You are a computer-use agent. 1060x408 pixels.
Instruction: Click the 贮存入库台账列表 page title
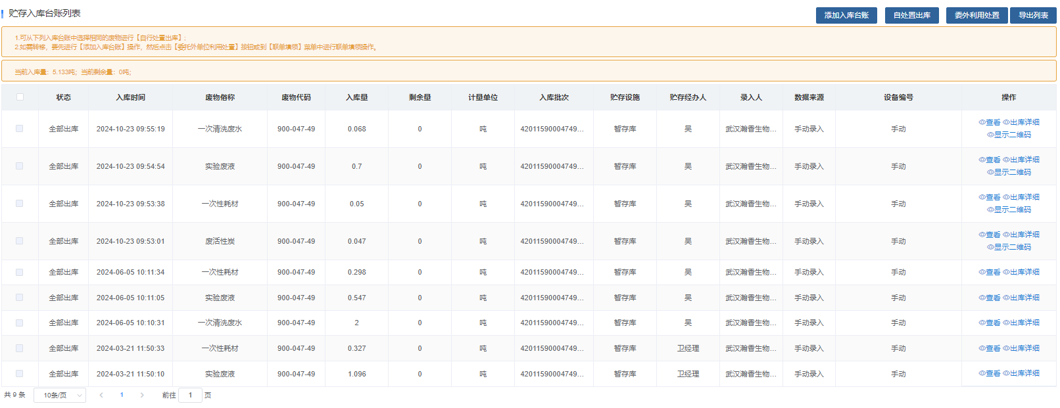pyautogui.click(x=45, y=13)
